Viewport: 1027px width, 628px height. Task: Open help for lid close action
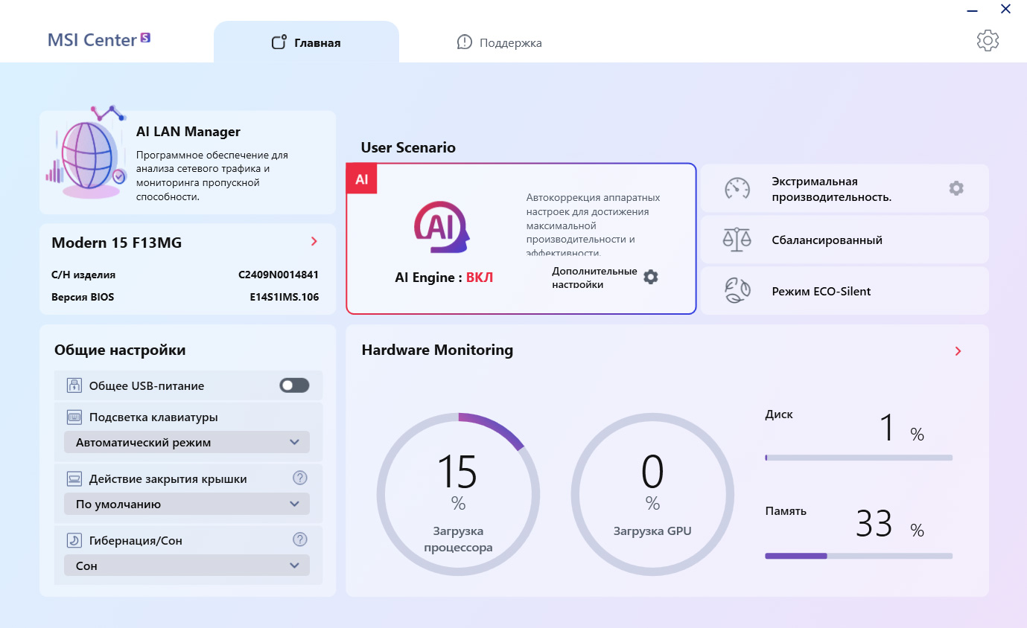click(x=300, y=478)
